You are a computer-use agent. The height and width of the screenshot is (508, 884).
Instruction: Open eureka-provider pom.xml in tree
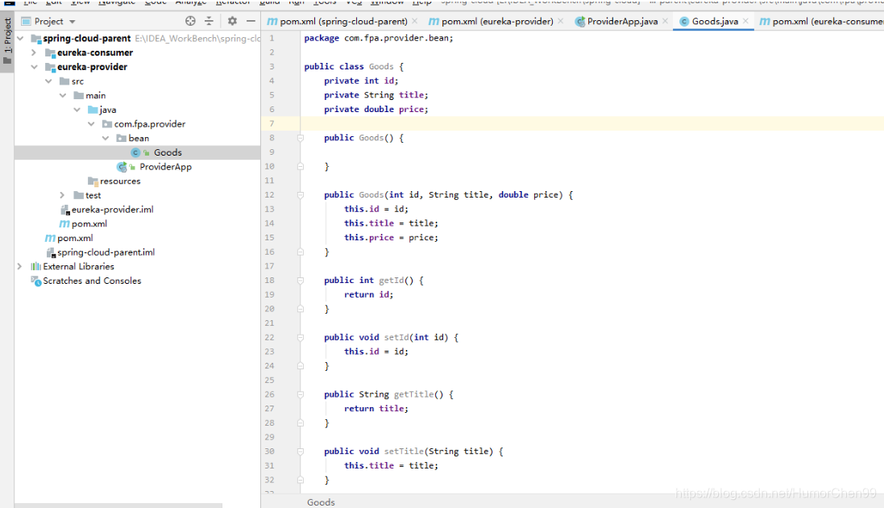[89, 223]
